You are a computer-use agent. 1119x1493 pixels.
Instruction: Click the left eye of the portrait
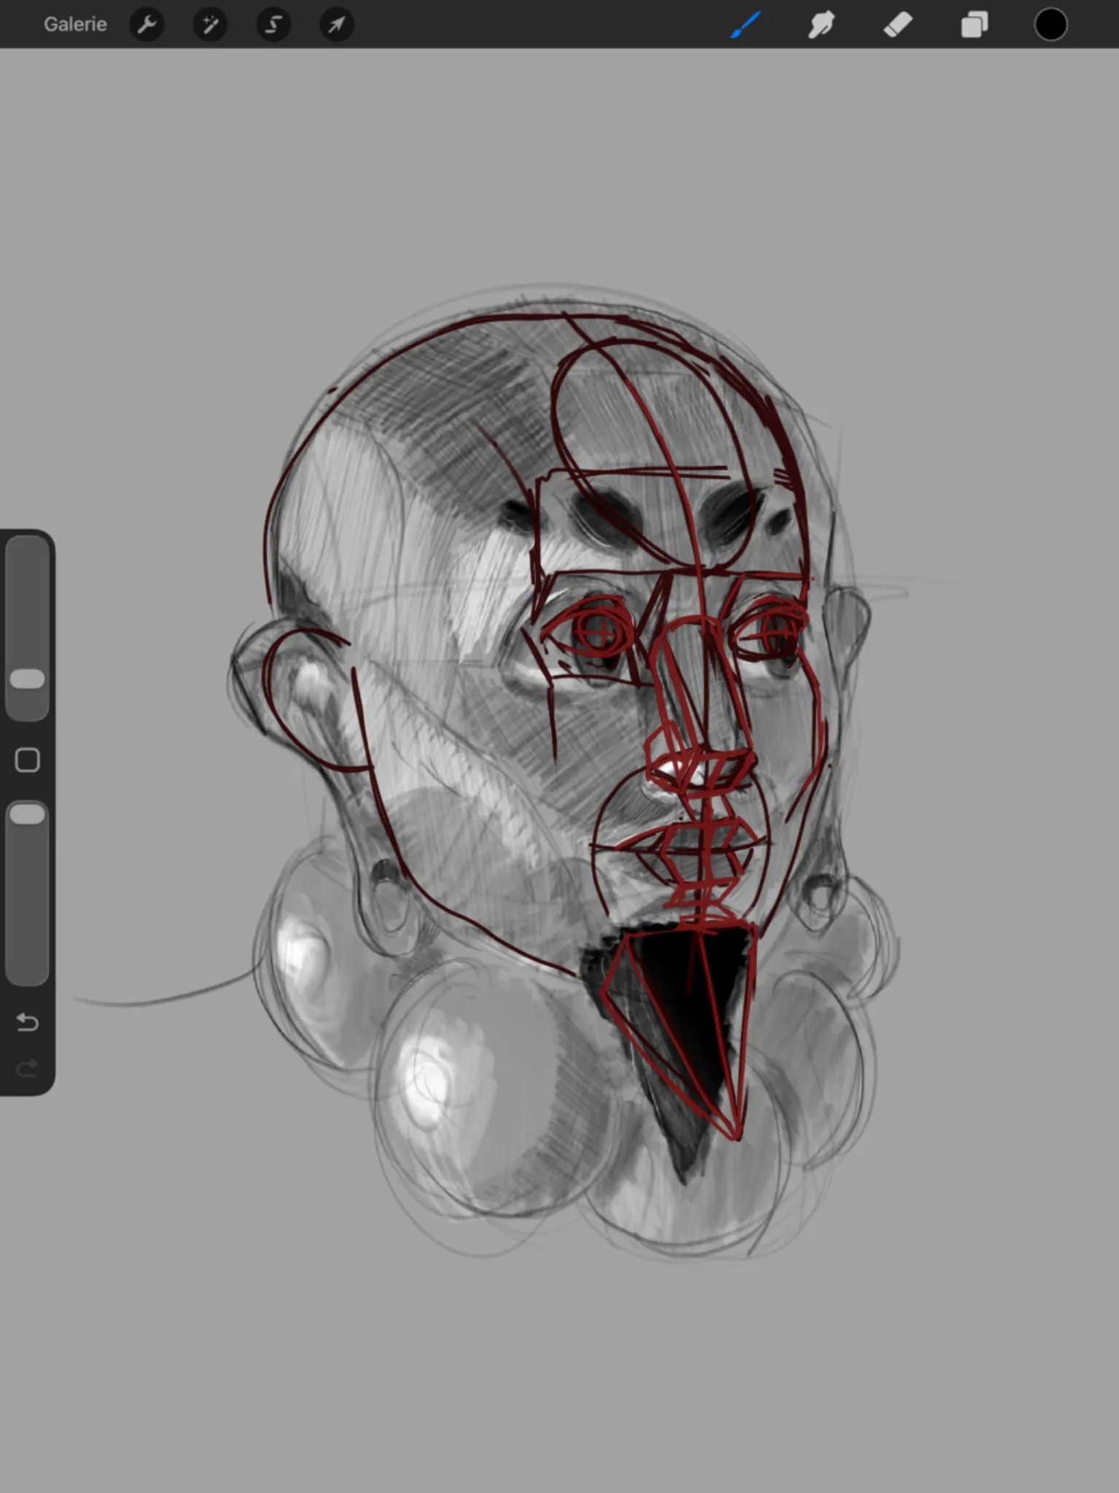(x=594, y=633)
